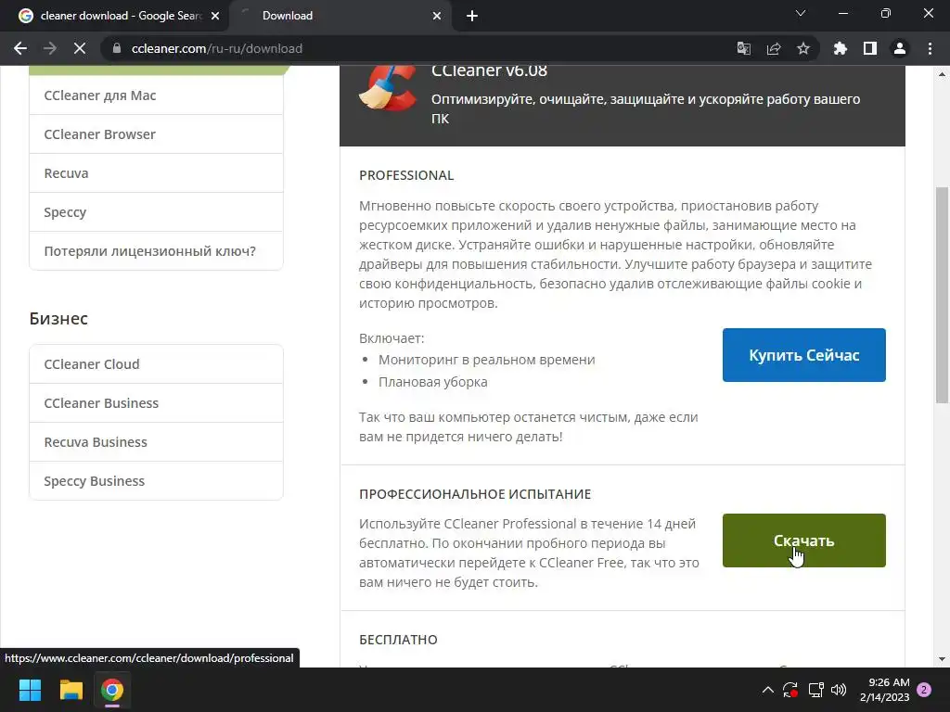Show hidden system tray icons
Image resolution: width=950 pixels, height=712 pixels.
767,690
